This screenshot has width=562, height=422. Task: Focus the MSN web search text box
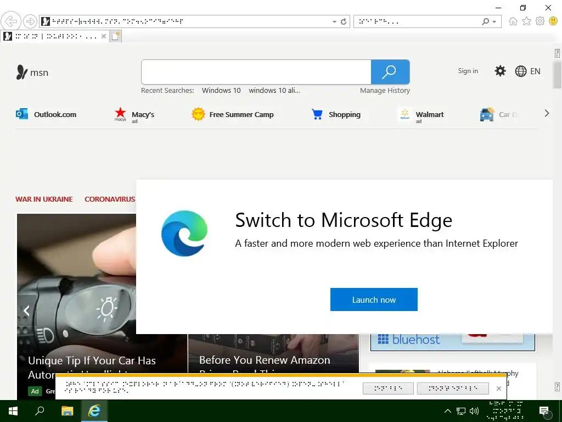click(x=256, y=72)
